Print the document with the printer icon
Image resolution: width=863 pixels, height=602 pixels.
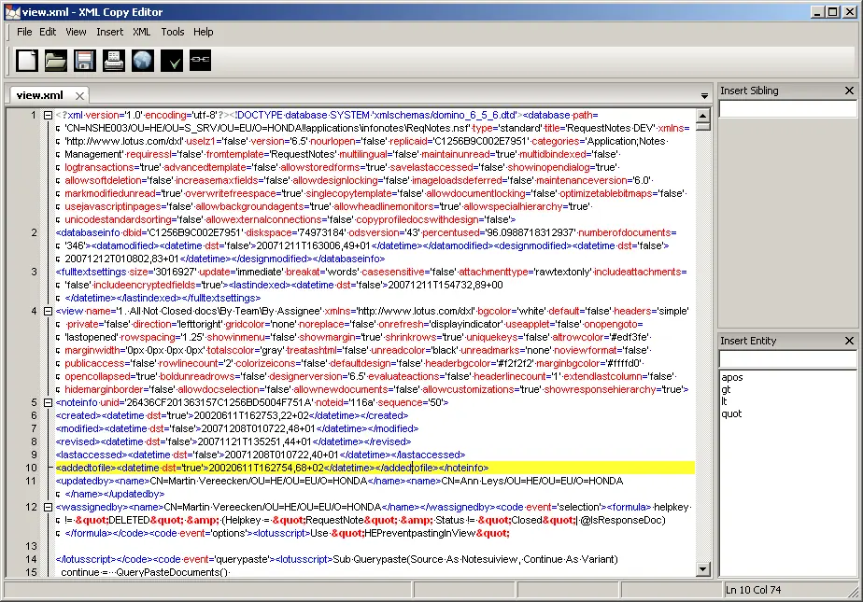(113, 61)
